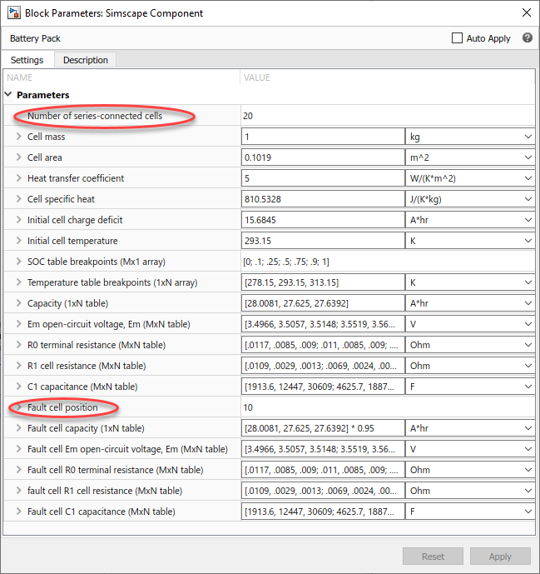The image size is (540, 574).
Task: Open K unit dropdown for Initial cell temperature
Action: tap(470, 241)
